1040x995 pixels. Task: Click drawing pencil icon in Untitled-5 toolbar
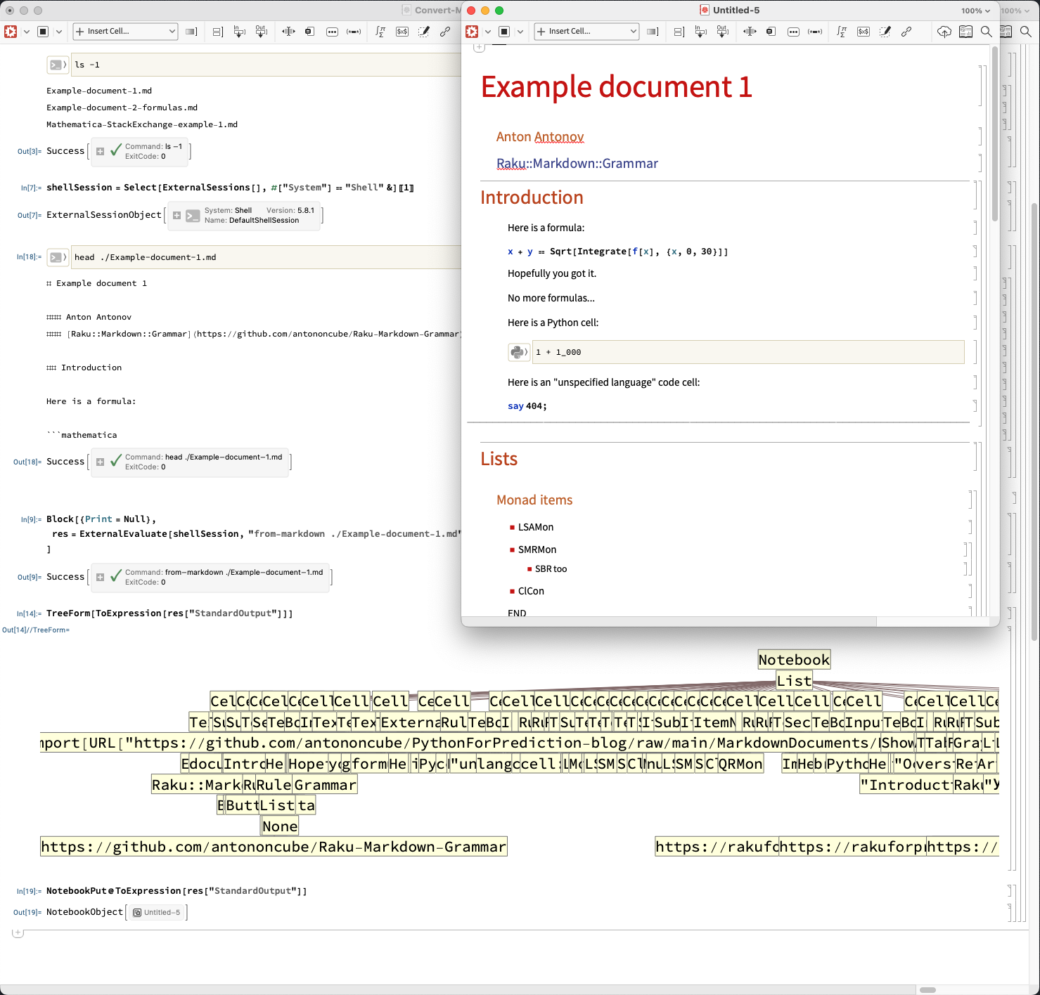pos(885,32)
